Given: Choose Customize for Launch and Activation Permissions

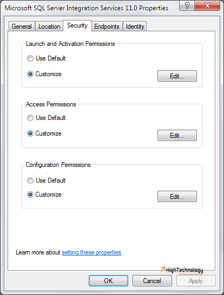Looking at the screenshot, I should (x=30, y=74).
